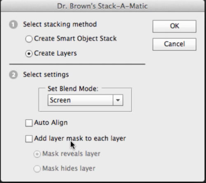This screenshot has width=206, height=183.
Task: Tick Add layer mask to each layer checkbox
Action: (x=29, y=139)
